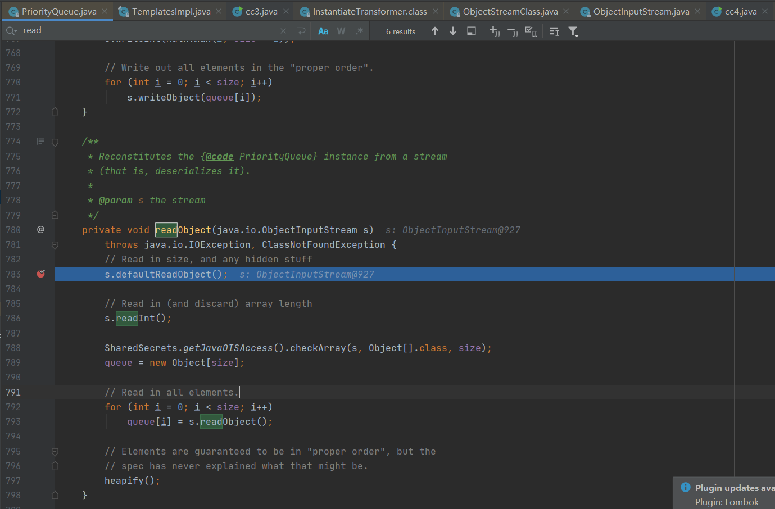The width and height of the screenshot is (775, 509).
Task: Click the '6 results' search count
Action: tap(401, 31)
